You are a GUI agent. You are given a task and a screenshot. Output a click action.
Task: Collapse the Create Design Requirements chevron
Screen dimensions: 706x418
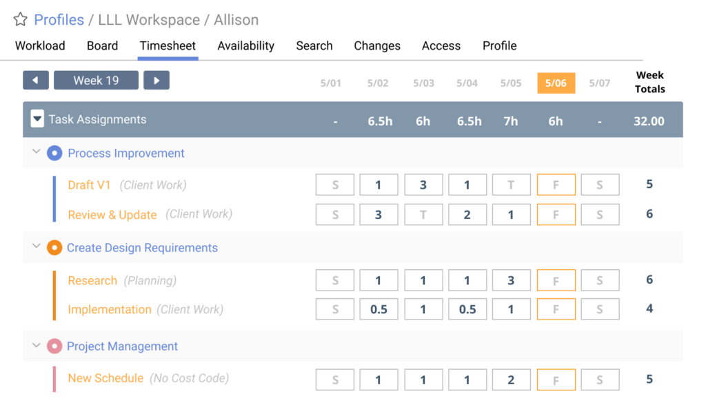pos(37,247)
